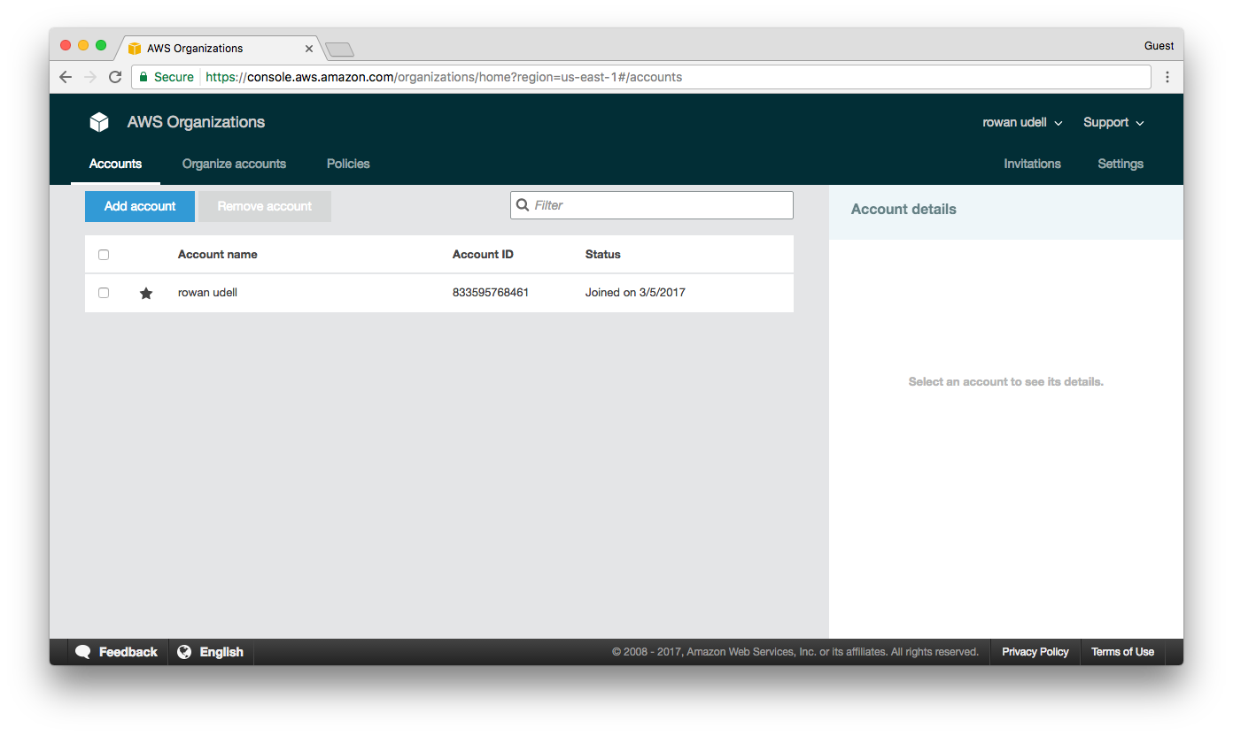Select the rowan udell account name
Image resolution: width=1233 pixels, height=736 pixels.
(207, 293)
